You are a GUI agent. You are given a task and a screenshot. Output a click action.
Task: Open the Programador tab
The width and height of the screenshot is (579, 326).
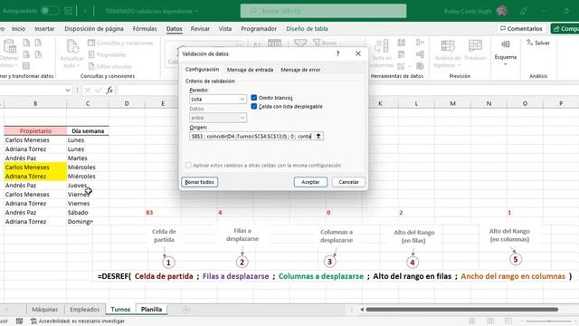point(259,28)
